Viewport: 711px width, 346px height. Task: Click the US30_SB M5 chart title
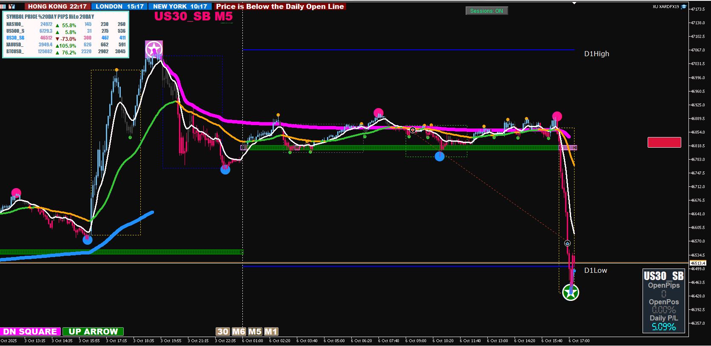pos(193,16)
